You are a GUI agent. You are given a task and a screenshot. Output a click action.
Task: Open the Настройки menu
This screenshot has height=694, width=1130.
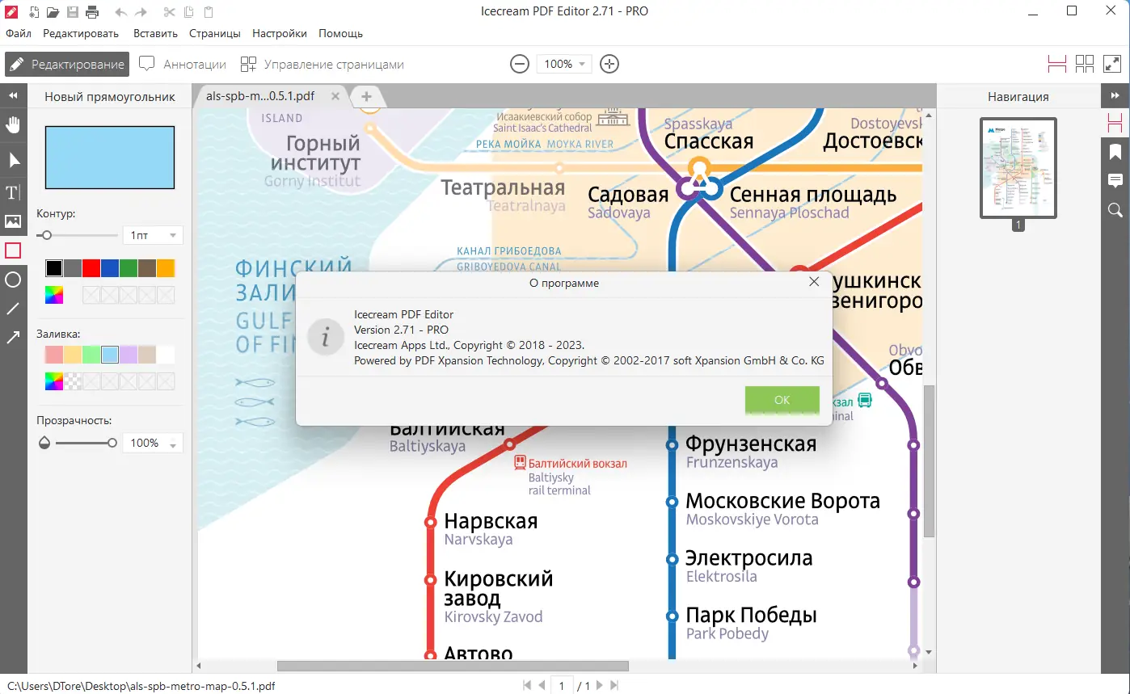click(279, 33)
